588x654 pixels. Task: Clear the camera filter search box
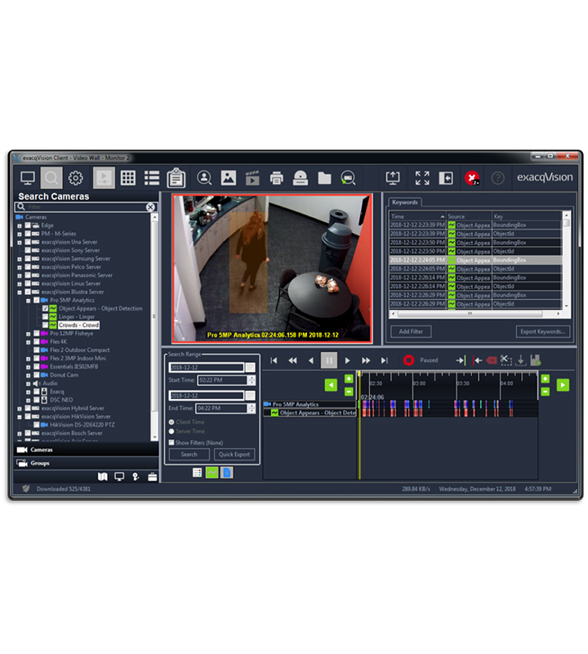tap(150, 208)
